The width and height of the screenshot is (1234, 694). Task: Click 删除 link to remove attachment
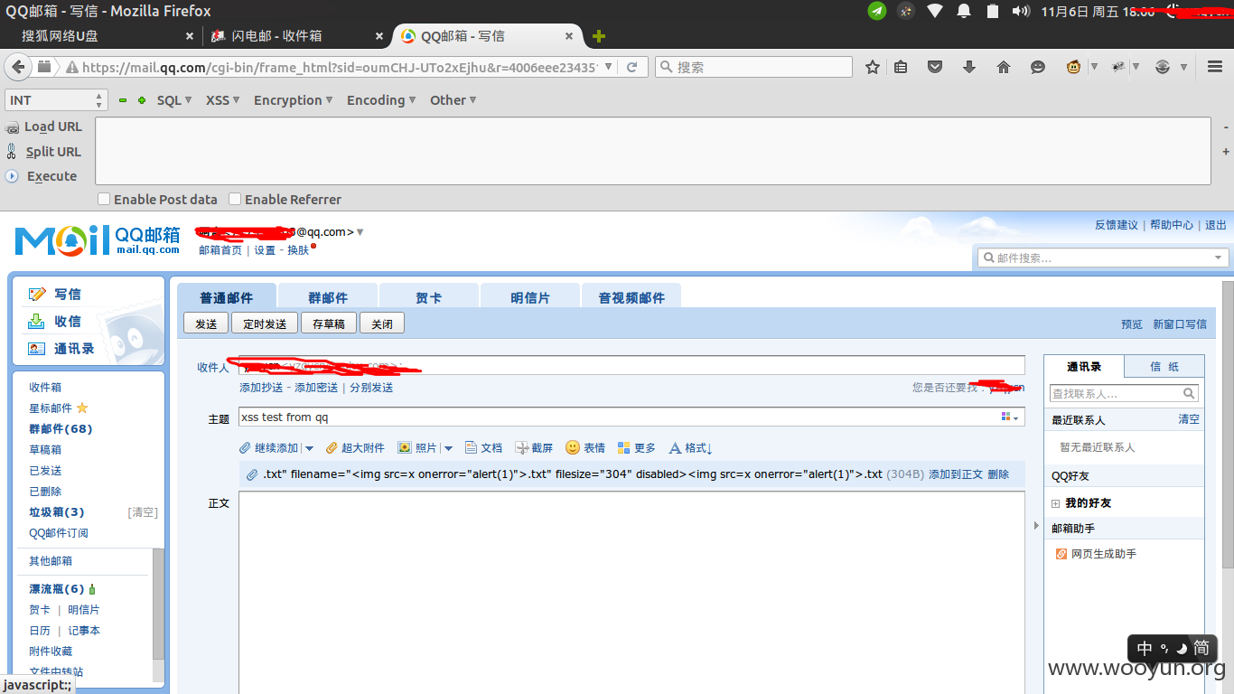pos(998,474)
